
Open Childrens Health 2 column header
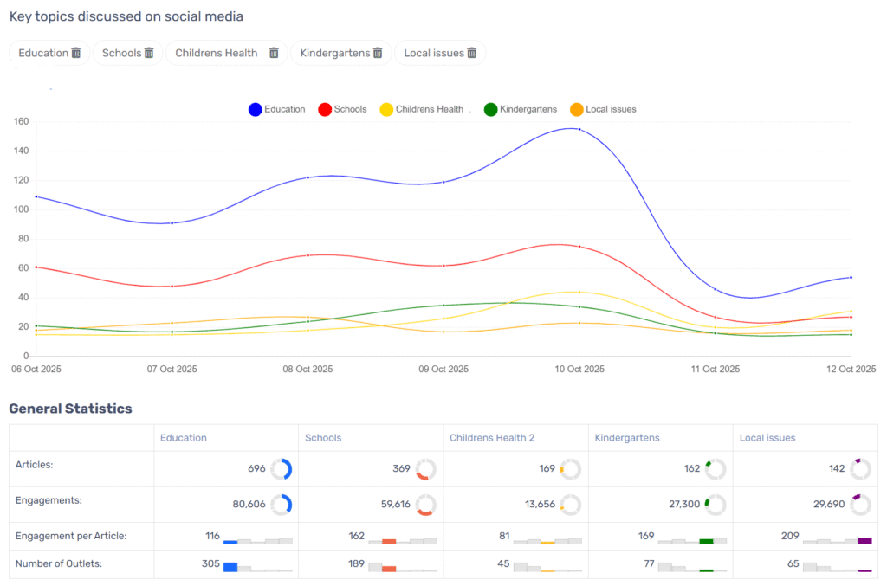[491, 438]
